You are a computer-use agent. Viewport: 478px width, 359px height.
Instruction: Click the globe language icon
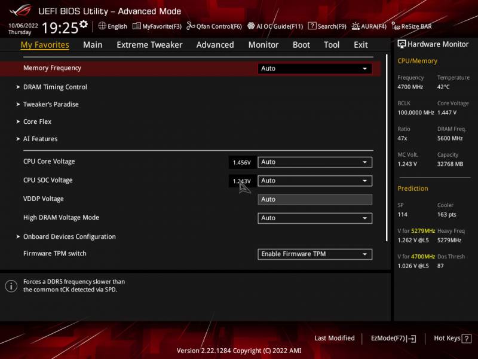point(102,26)
